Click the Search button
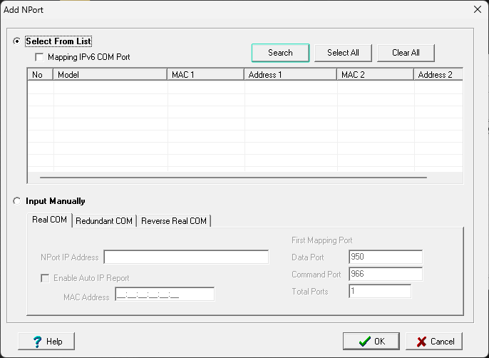Image resolution: width=489 pixels, height=358 pixels. [280, 53]
